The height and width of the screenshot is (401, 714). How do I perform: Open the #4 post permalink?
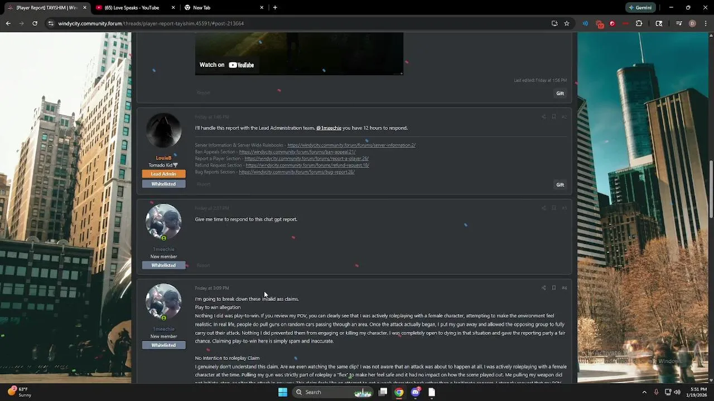click(564, 288)
